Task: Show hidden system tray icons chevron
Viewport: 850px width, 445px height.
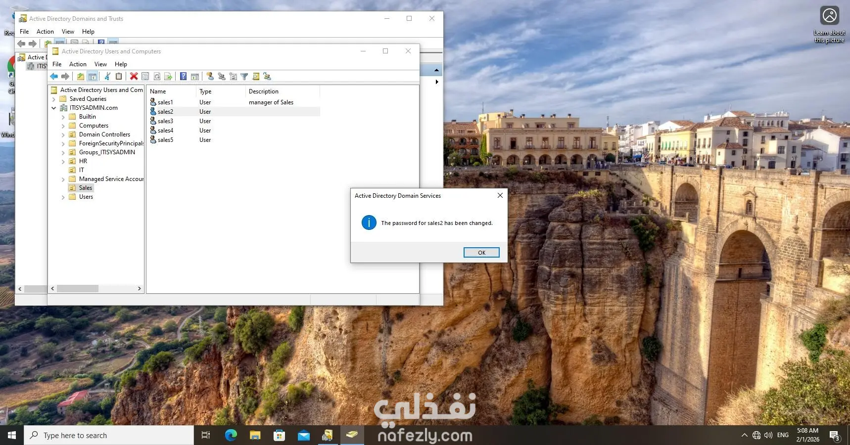Action: point(744,435)
